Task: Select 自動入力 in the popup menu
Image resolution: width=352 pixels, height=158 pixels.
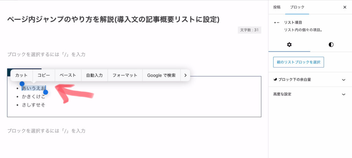Action: pos(94,75)
